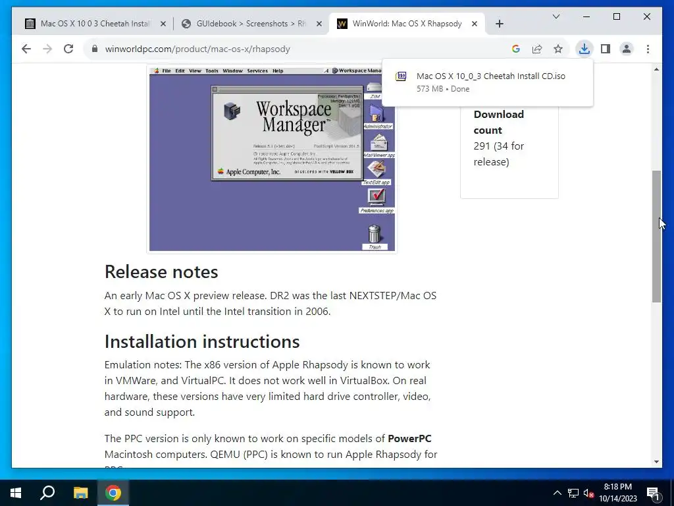Close the Cheetah Install tab
This screenshot has height=506, width=674.
[x=163, y=24]
